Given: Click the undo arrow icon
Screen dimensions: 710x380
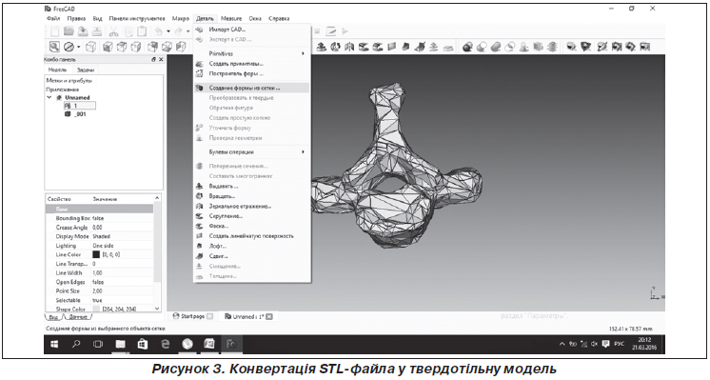Looking at the screenshot, I should (159, 31).
